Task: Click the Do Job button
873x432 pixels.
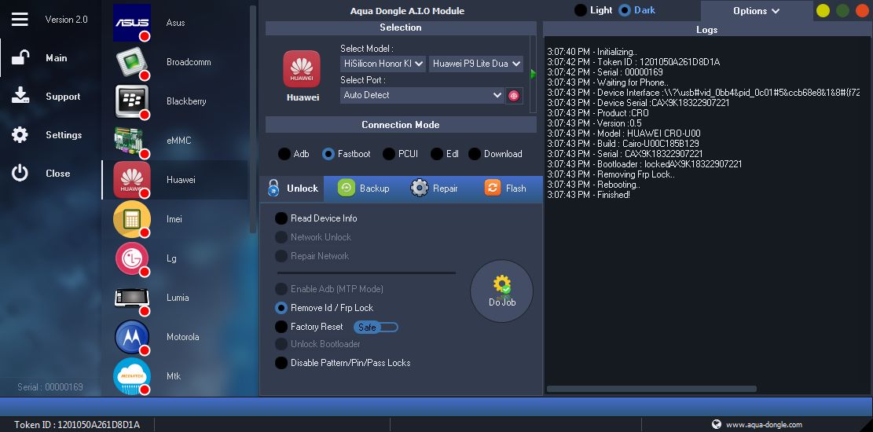Action: coord(501,291)
